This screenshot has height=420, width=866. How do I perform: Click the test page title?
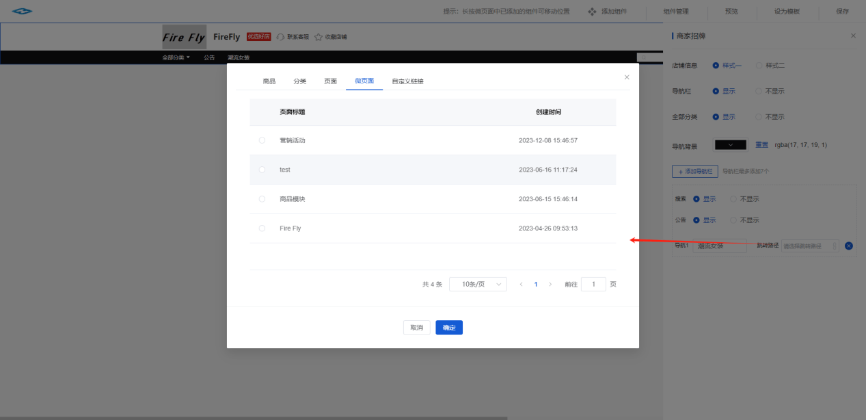(285, 170)
